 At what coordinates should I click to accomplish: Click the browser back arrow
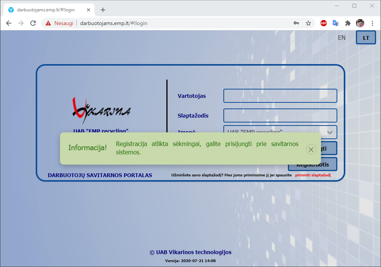(9, 23)
